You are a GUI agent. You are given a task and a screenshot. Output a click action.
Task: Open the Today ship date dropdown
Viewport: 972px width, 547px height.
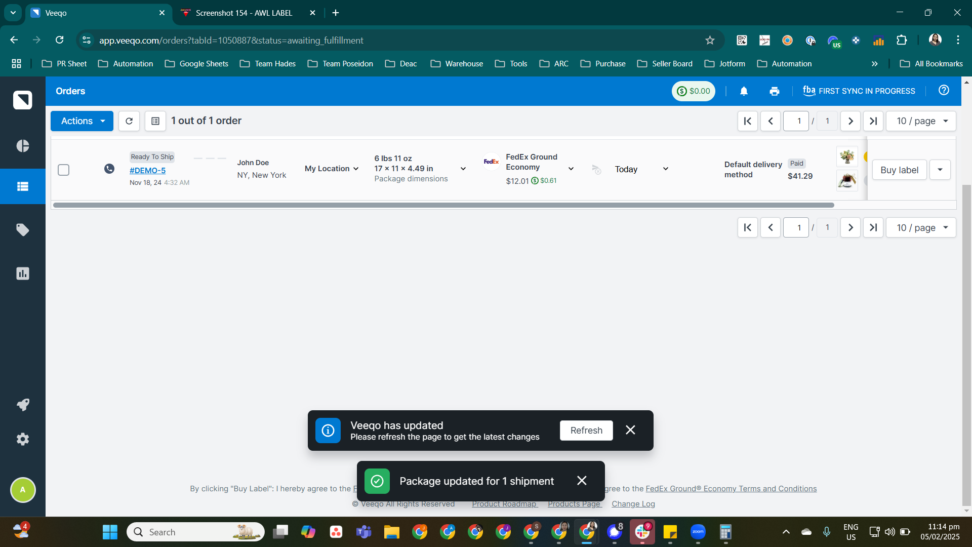click(641, 169)
